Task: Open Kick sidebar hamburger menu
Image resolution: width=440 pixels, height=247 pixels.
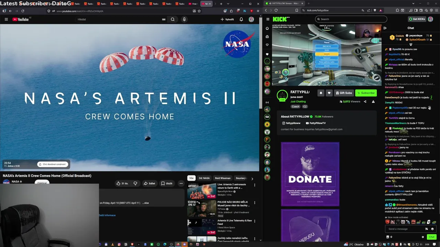Action: point(267,19)
